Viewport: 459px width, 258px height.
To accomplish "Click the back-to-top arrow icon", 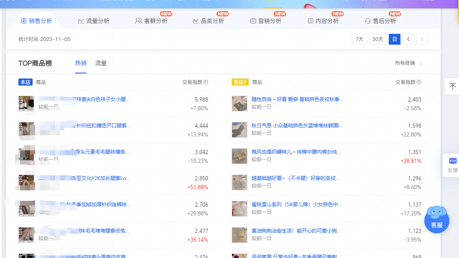I will point(453,86).
